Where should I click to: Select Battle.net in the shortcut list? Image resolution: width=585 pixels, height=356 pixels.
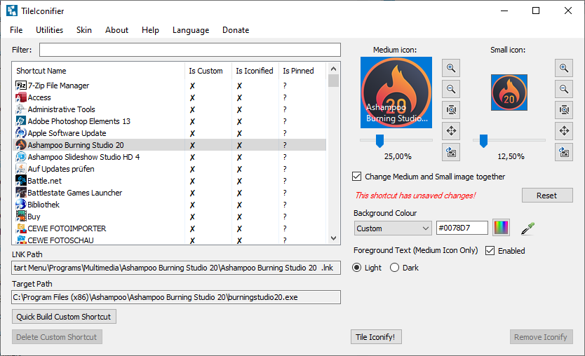[x=43, y=181]
